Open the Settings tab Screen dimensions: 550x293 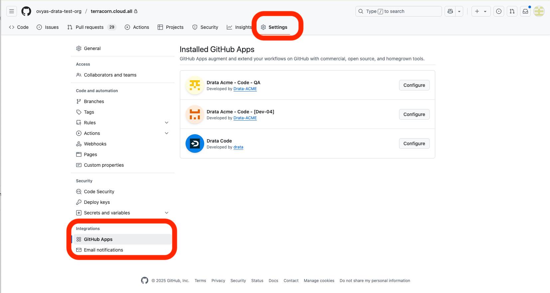274,27
